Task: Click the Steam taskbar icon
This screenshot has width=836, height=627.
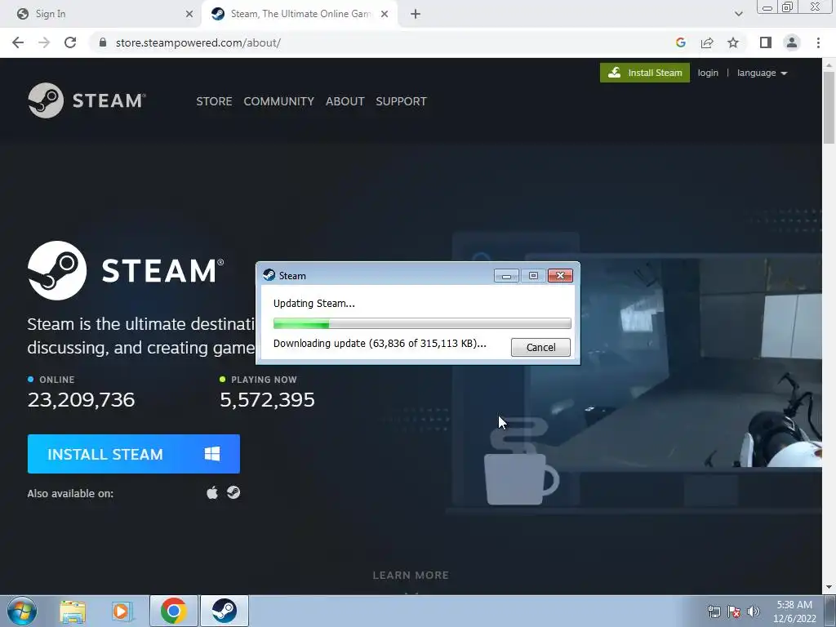Action: [x=225, y=611]
